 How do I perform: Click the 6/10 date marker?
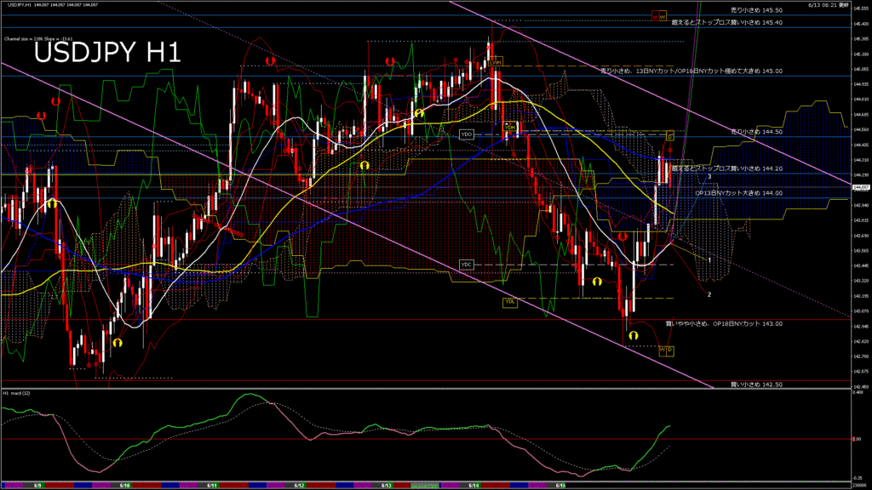[124, 486]
